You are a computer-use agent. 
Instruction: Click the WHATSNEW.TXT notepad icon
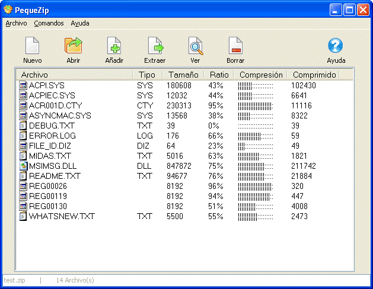pos(23,216)
